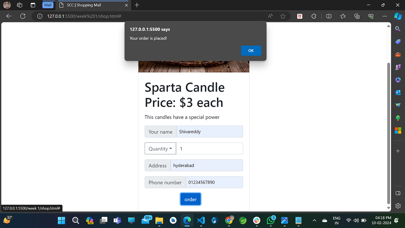Open the Search icon in Edge sidebar

tap(398, 29)
